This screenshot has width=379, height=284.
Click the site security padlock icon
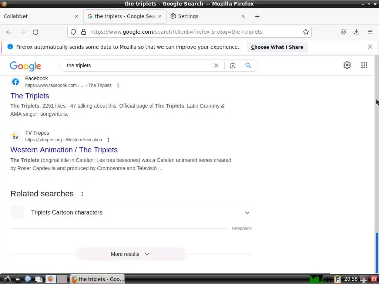pos(84,32)
